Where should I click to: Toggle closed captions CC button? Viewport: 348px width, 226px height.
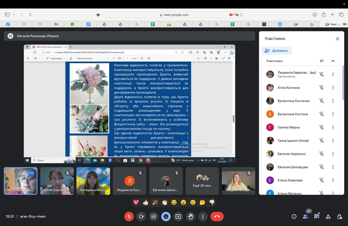pos(154,216)
